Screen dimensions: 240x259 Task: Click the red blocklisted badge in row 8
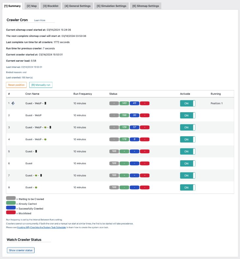[x=145, y=188]
